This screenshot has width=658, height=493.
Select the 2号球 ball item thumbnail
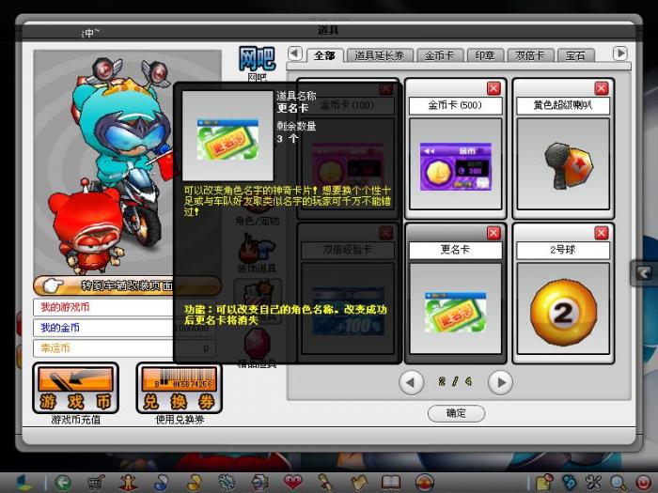coord(563,309)
